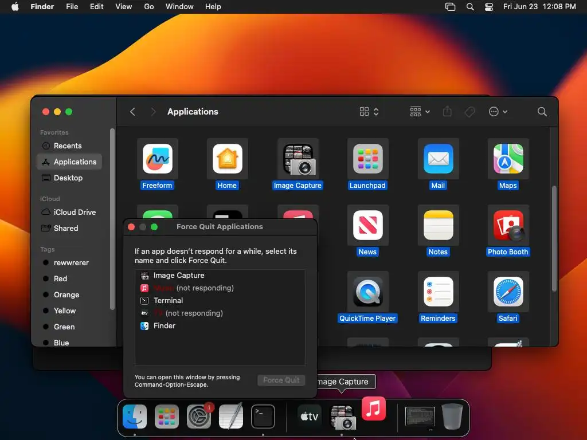Select the Safari app icon

pos(508,292)
